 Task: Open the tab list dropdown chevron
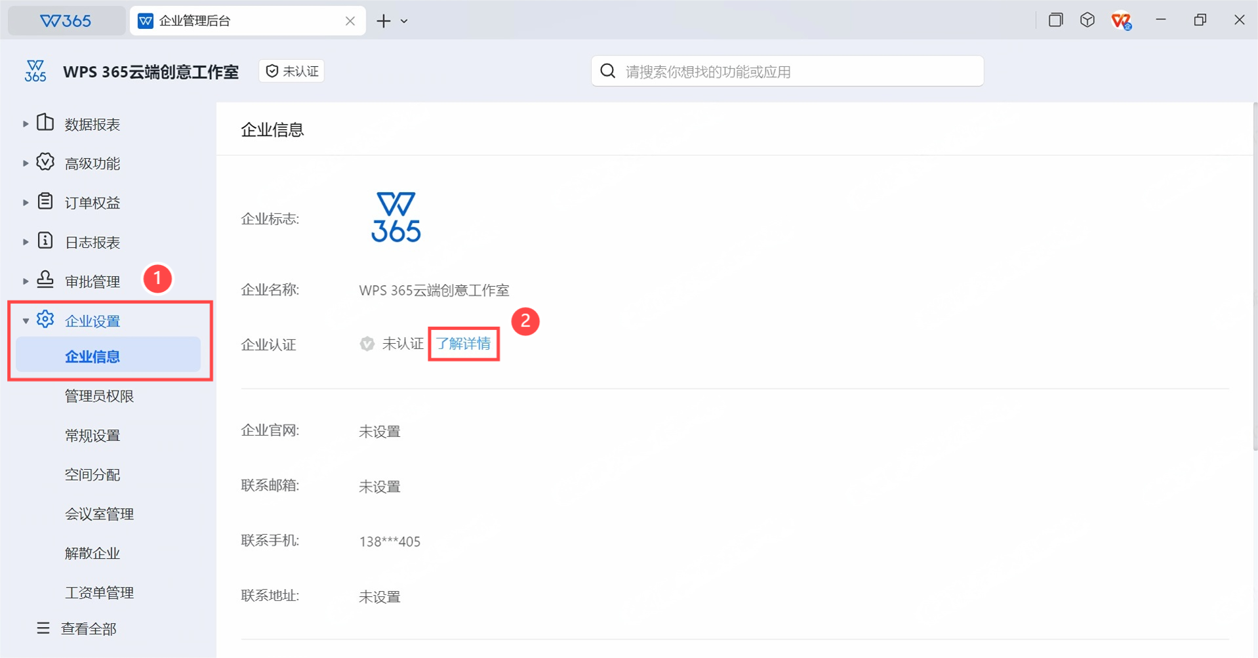point(404,22)
